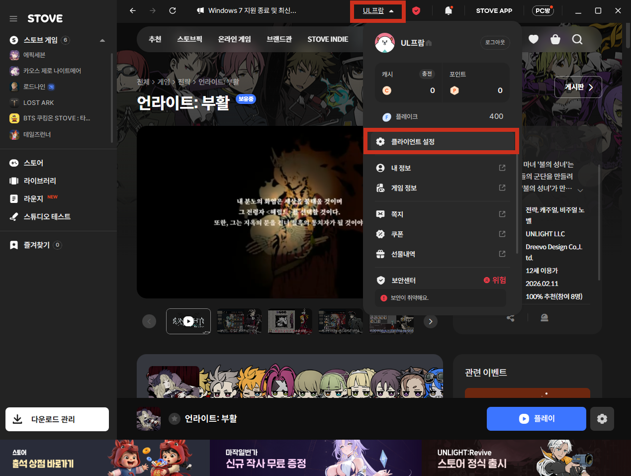This screenshot has height=476, width=631.
Task: Toggle the hamburger sidebar menu
Action: [13, 18]
